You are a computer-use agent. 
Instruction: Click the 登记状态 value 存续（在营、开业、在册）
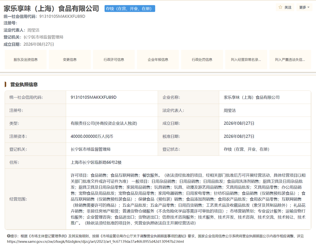(246, 149)
